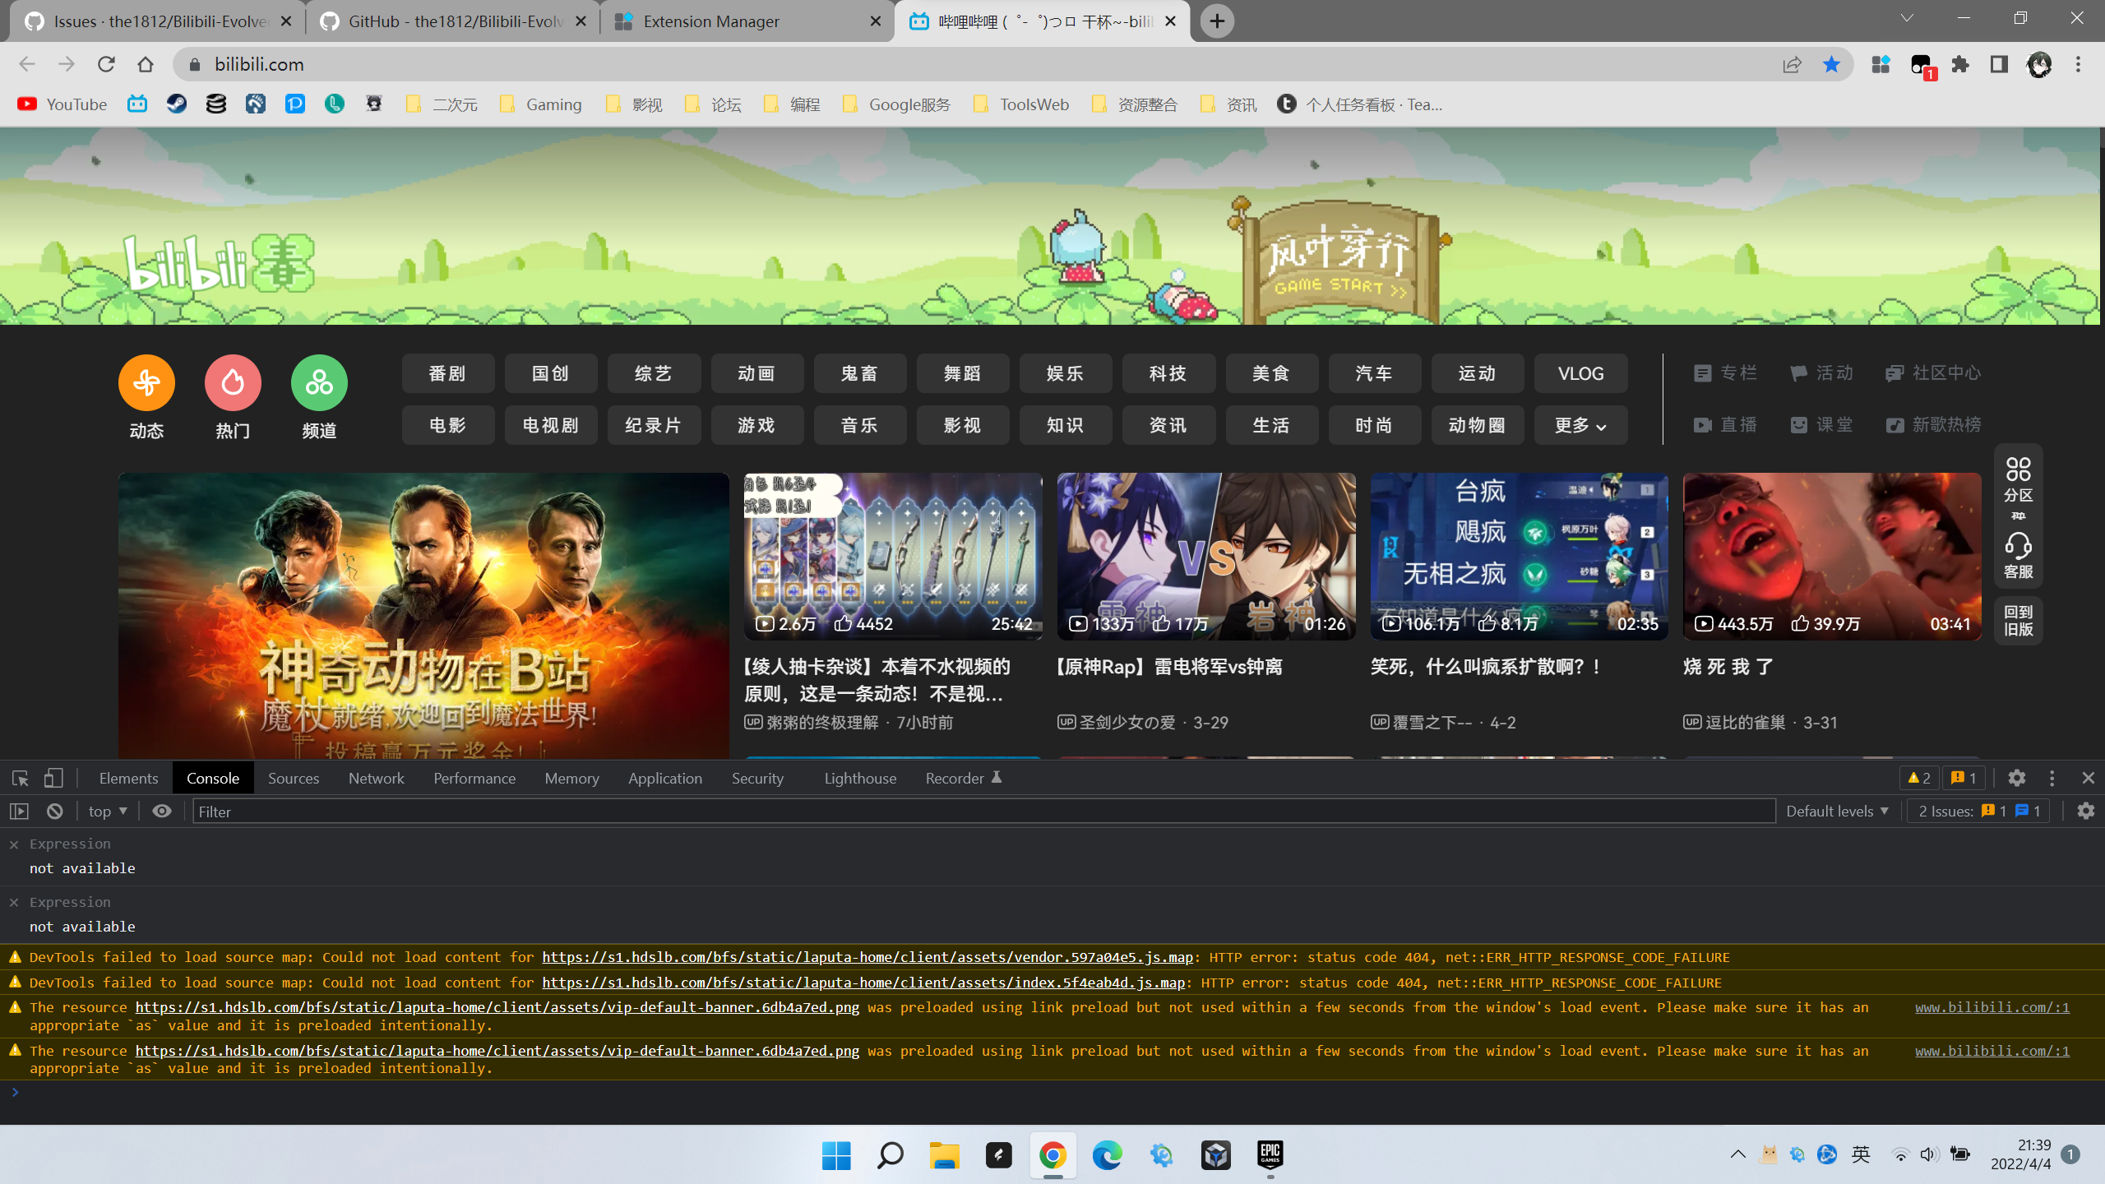Open the www.bilibili.com/:1 warning link
The height and width of the screenshot is (1184, 2105).
tap(1991, 1006)
